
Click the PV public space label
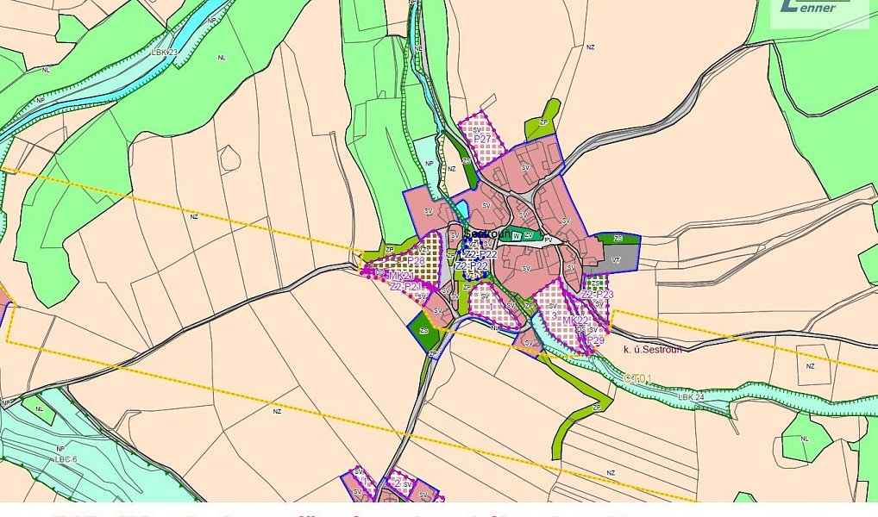click(549, 240)
